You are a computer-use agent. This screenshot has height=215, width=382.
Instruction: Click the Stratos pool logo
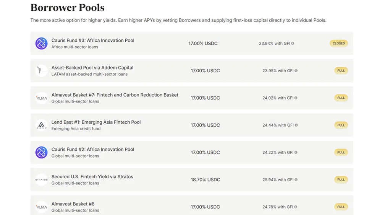pyautogui.click(x=41, y=180)
